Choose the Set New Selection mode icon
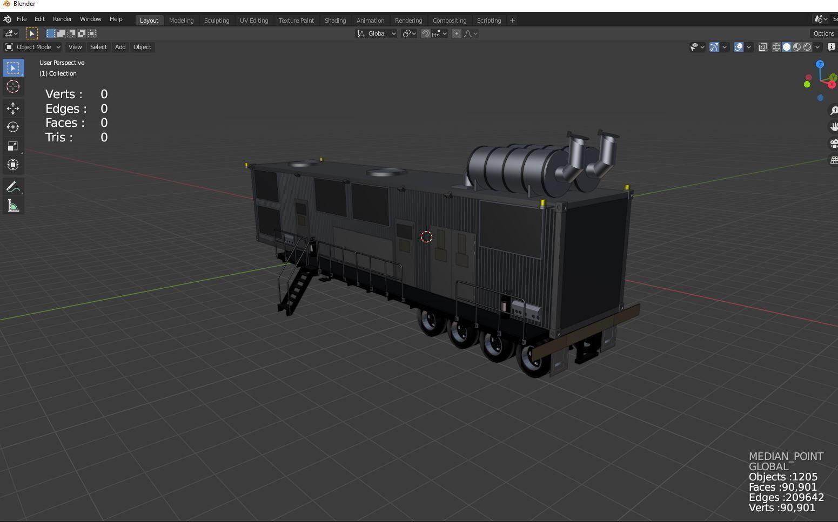Screen dimensions: 838x522 click(51, 33)
